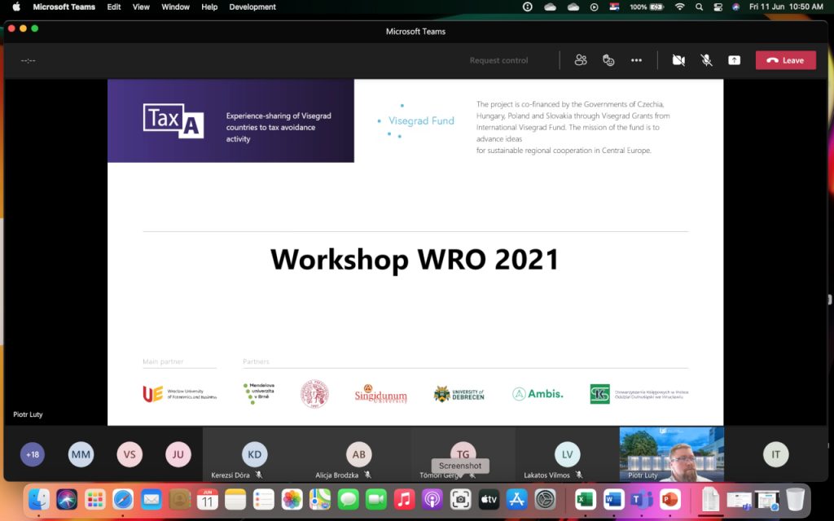This screenshot has width=834, height=521.
Task: Click Request control
Action: (498, 60)
